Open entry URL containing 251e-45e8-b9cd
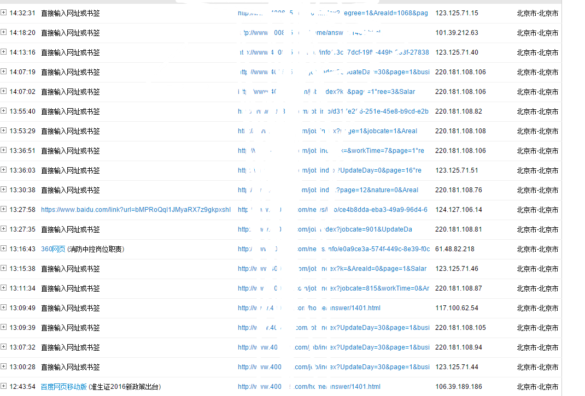Screen dimensions: 585x396 333,111
